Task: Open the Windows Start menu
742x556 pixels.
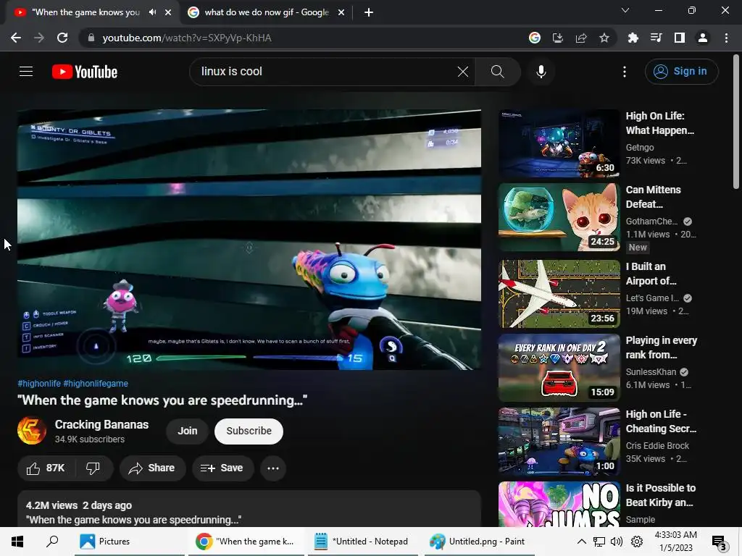Action: pos(17,542)
